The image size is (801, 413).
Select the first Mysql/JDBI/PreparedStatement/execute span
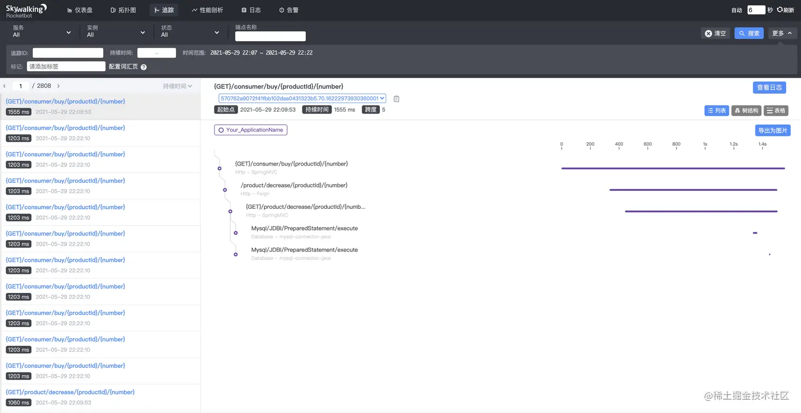coord(305,232)
